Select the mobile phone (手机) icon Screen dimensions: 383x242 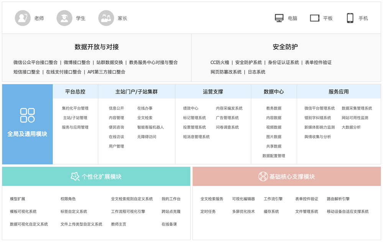(350, 18)
